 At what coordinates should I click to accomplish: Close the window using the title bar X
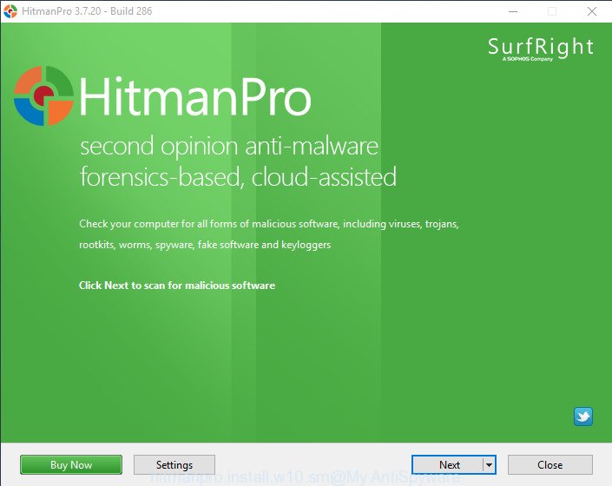(x=592, y=11)
